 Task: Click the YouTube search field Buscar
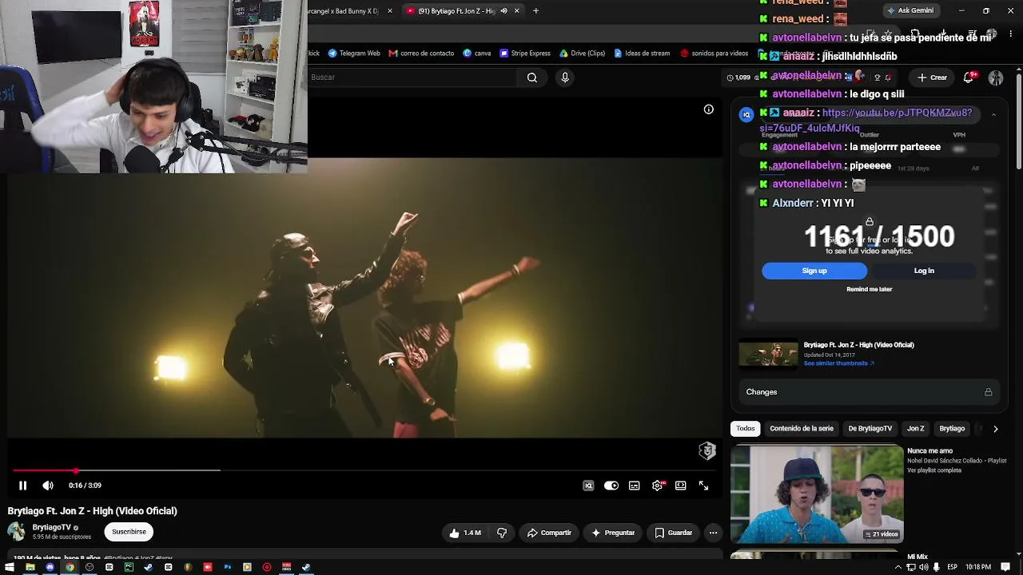point(412,77)
